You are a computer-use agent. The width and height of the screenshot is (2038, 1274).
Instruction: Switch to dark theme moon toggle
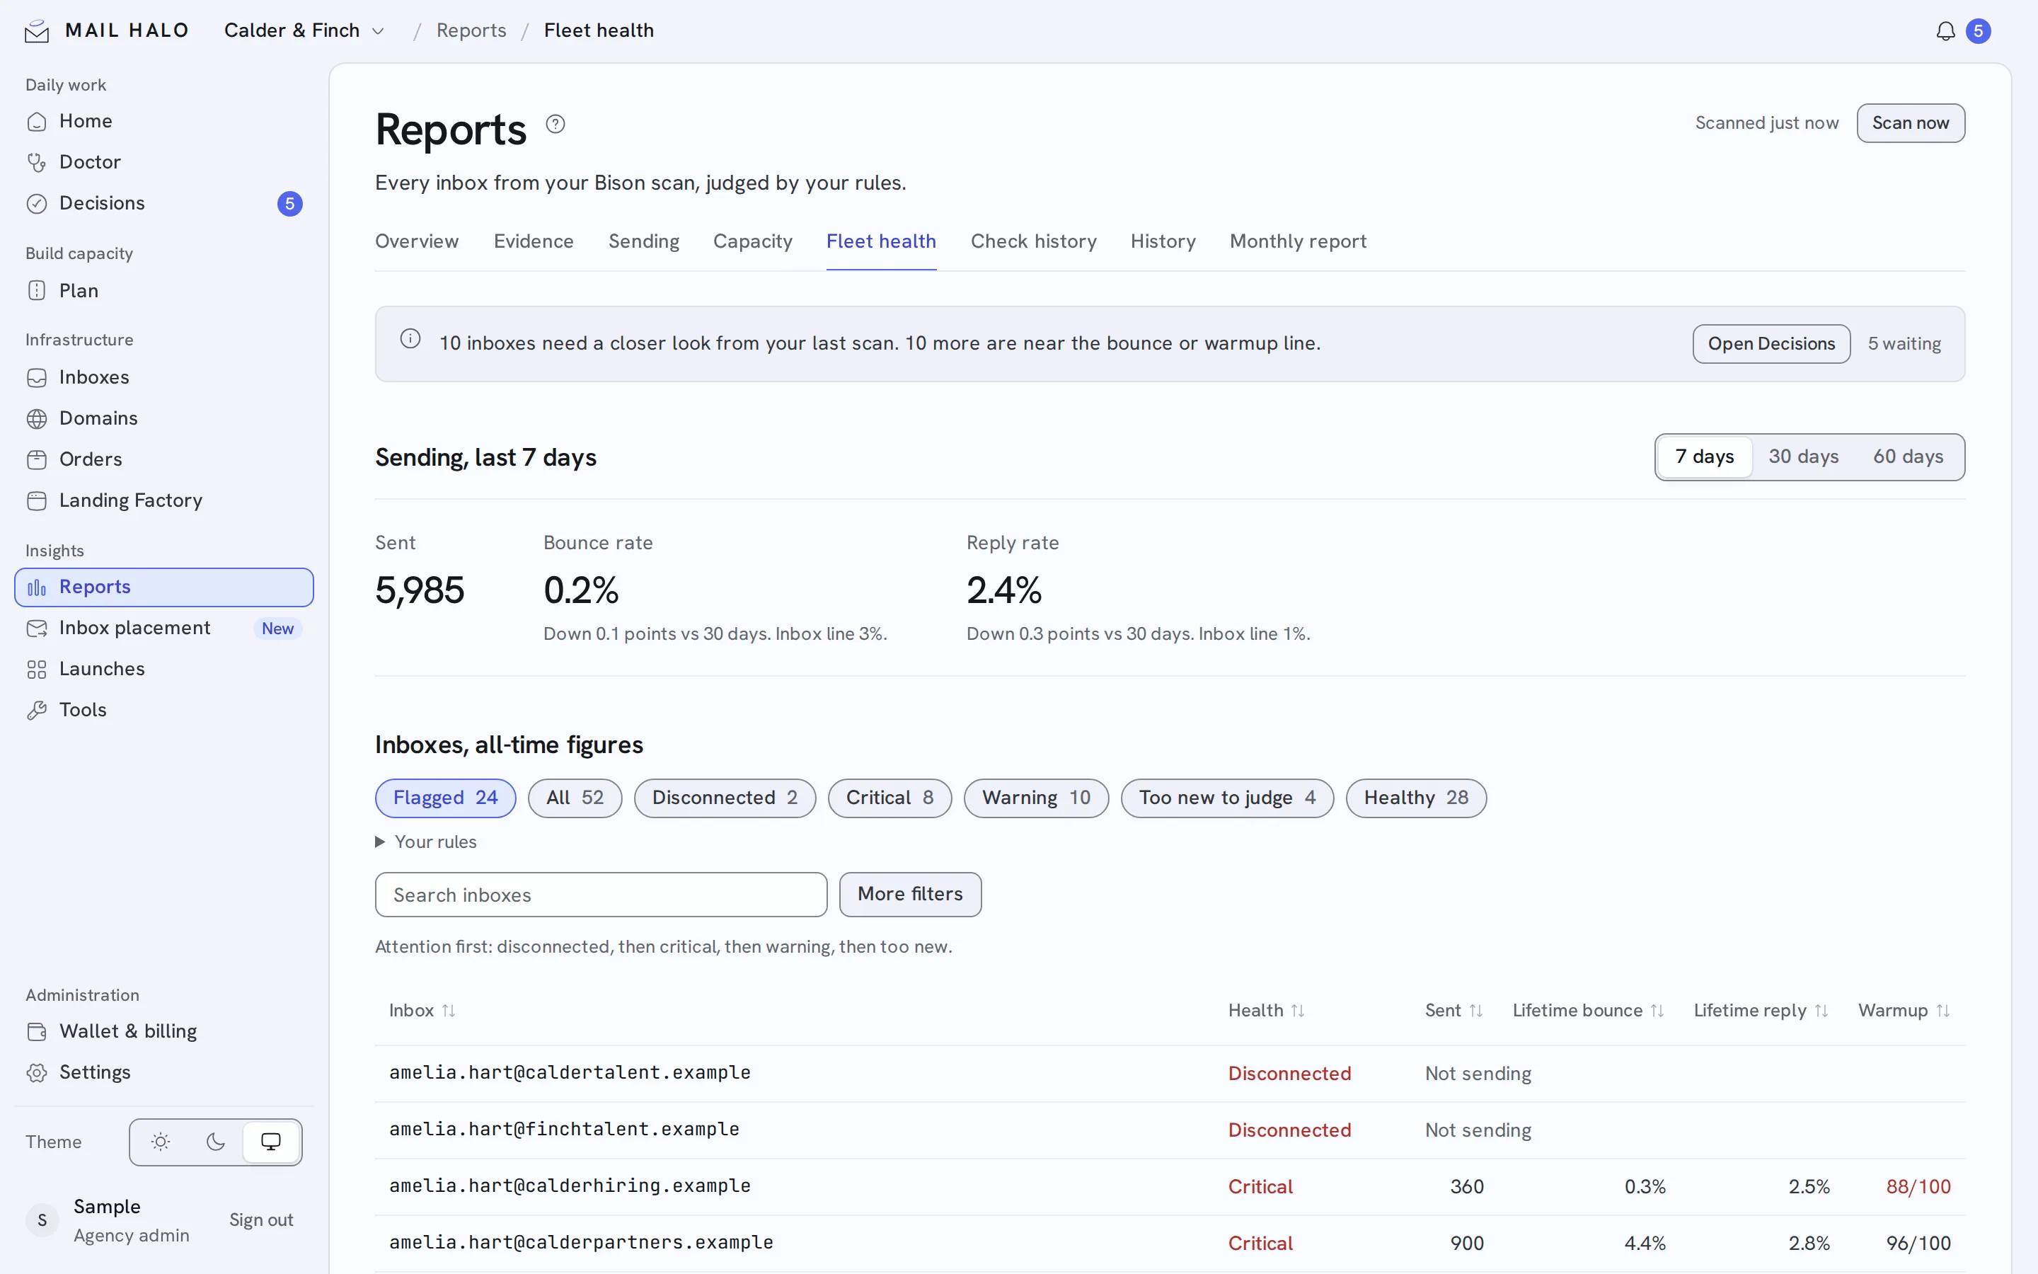216,1142
